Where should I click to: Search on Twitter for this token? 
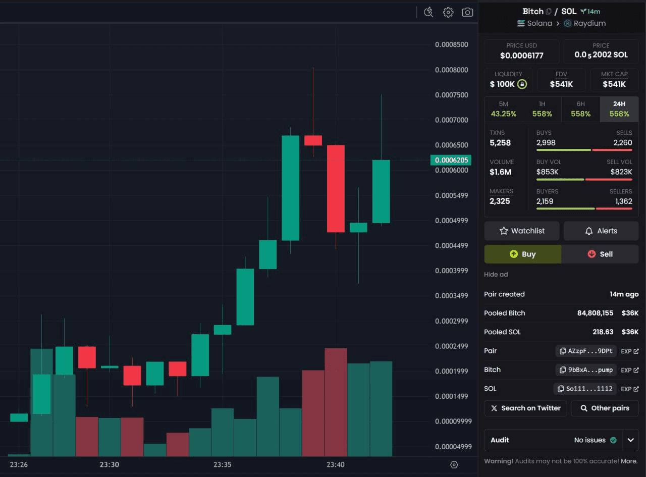(x=525, y=408)
